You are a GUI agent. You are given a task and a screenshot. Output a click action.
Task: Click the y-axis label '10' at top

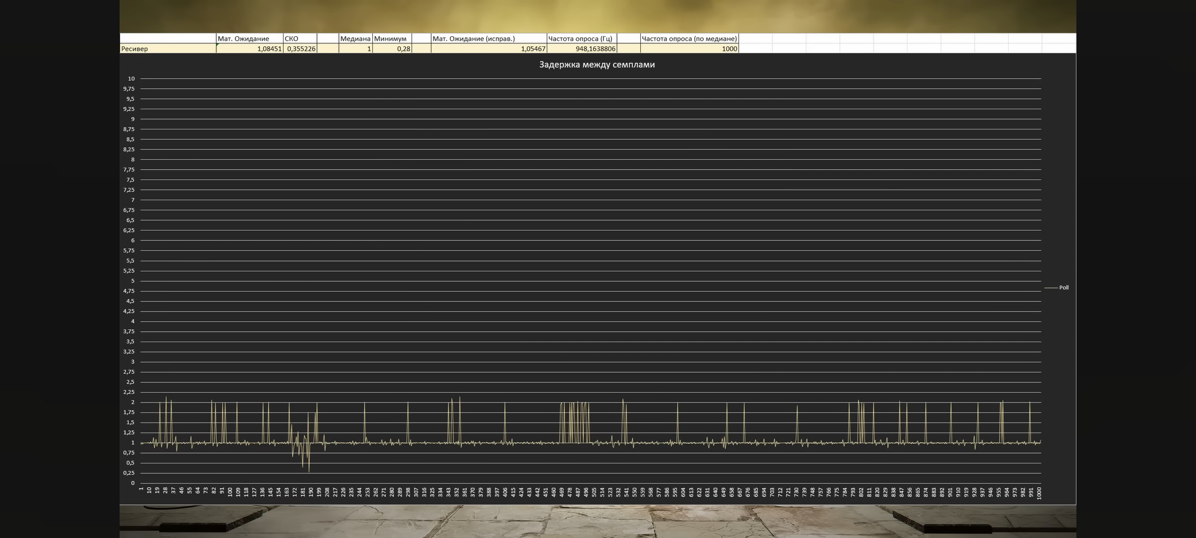131,79
